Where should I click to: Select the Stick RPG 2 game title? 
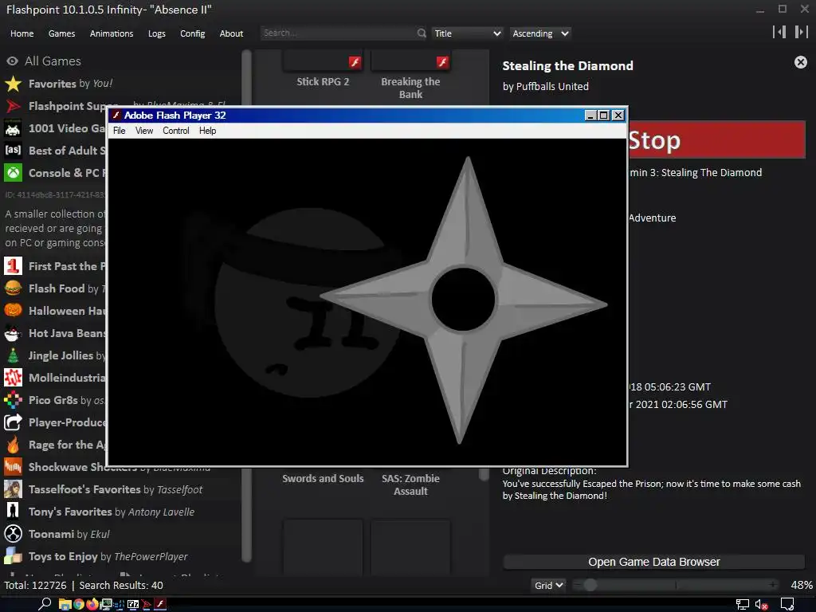tap(323, 82)
